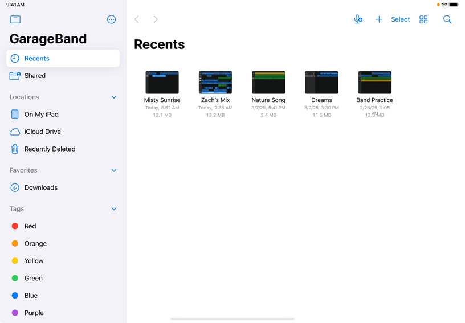Open the Shared sidebar item
Screen dimensions: 465x323
(x=35, y=76)
